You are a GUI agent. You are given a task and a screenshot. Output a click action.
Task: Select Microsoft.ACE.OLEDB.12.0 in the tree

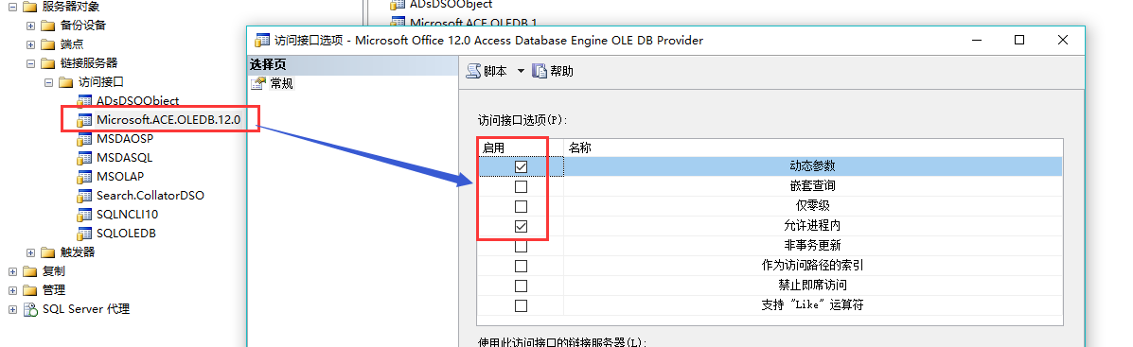point(168,120)
